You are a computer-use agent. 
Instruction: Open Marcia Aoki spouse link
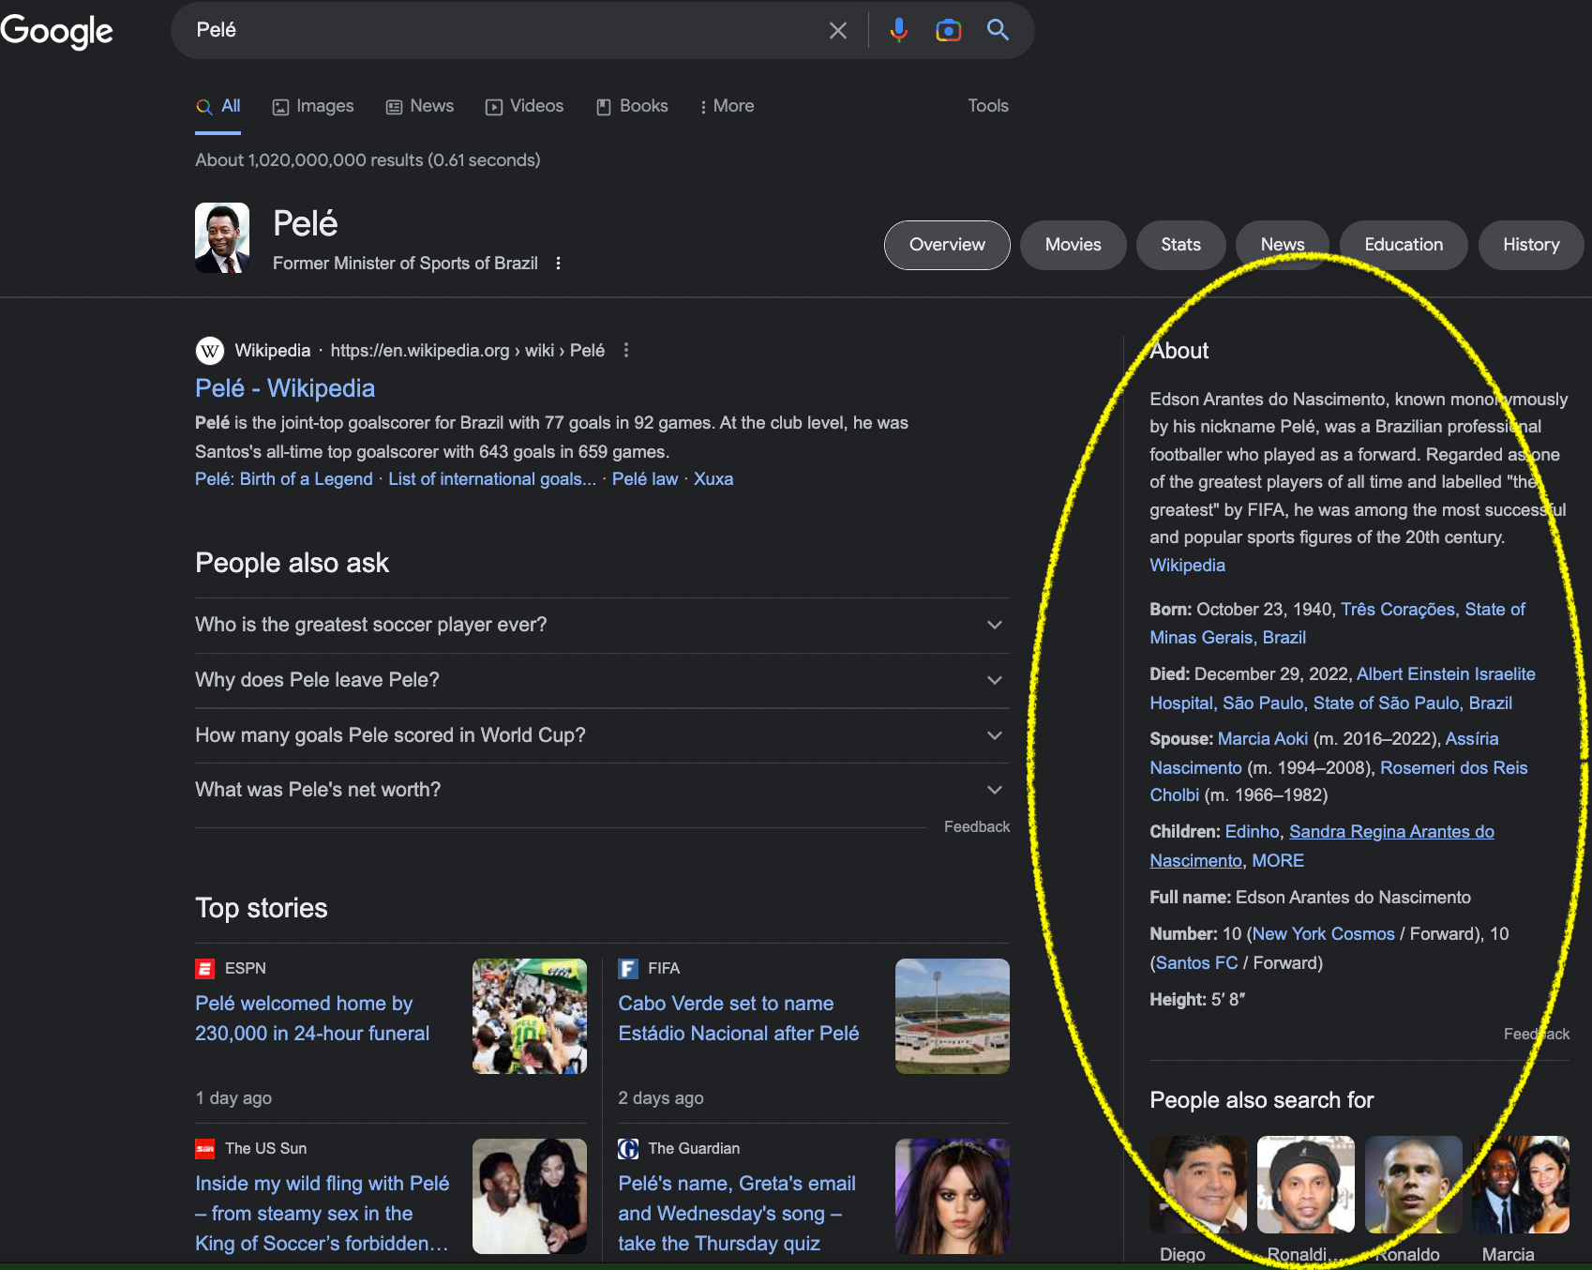[1262, 739]
